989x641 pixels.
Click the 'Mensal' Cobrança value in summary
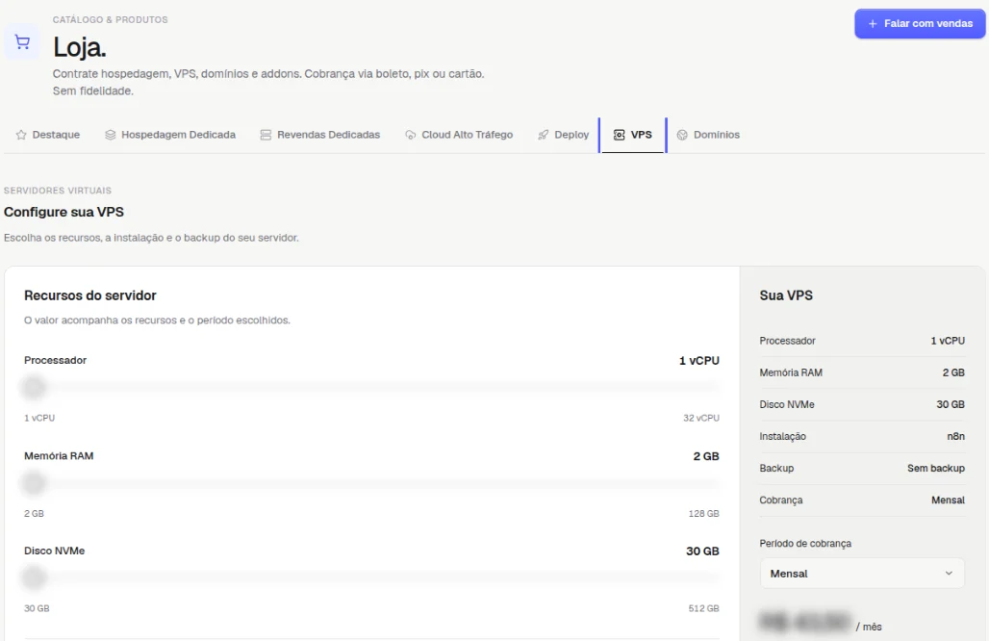coord(948,500)
